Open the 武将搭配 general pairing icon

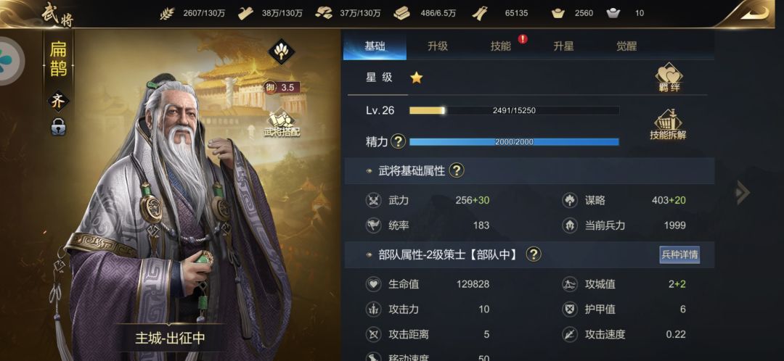pos(282,124)
